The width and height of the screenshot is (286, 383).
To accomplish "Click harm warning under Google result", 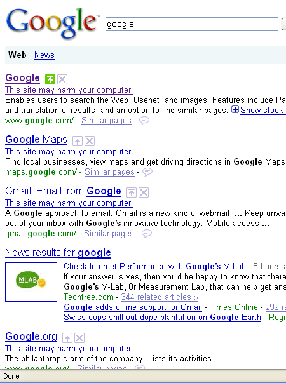I will point(69,90).
